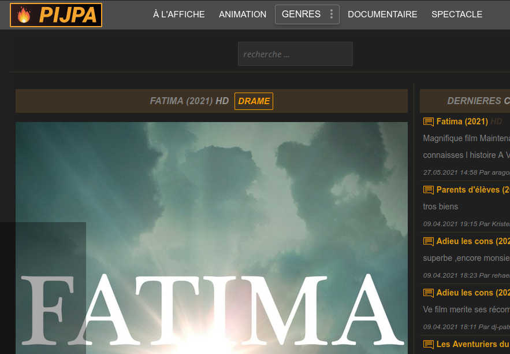Open the Les Aventuriers du comment link
The width and height of the screenshot is (510, 354).
pos(473,344)
